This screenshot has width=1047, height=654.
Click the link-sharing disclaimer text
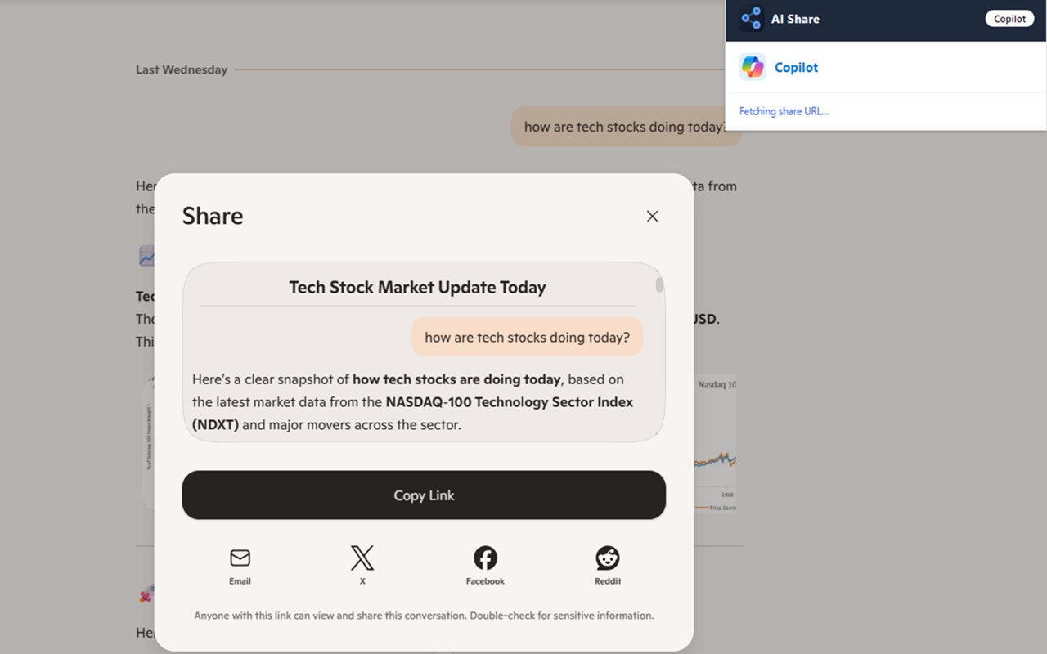[424, 615]
